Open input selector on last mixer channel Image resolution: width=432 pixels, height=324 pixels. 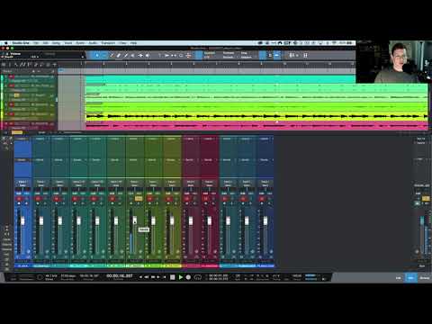[x=265, y=182]
